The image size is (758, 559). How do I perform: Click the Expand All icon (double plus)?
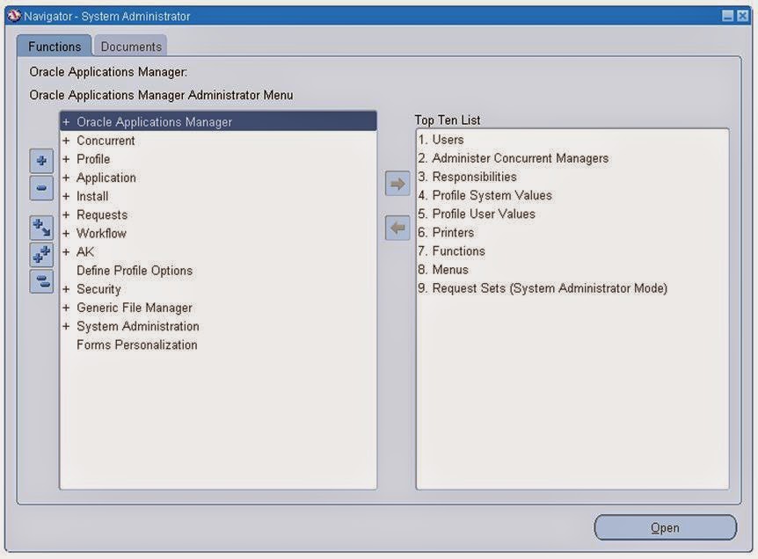tap(41, 255)
